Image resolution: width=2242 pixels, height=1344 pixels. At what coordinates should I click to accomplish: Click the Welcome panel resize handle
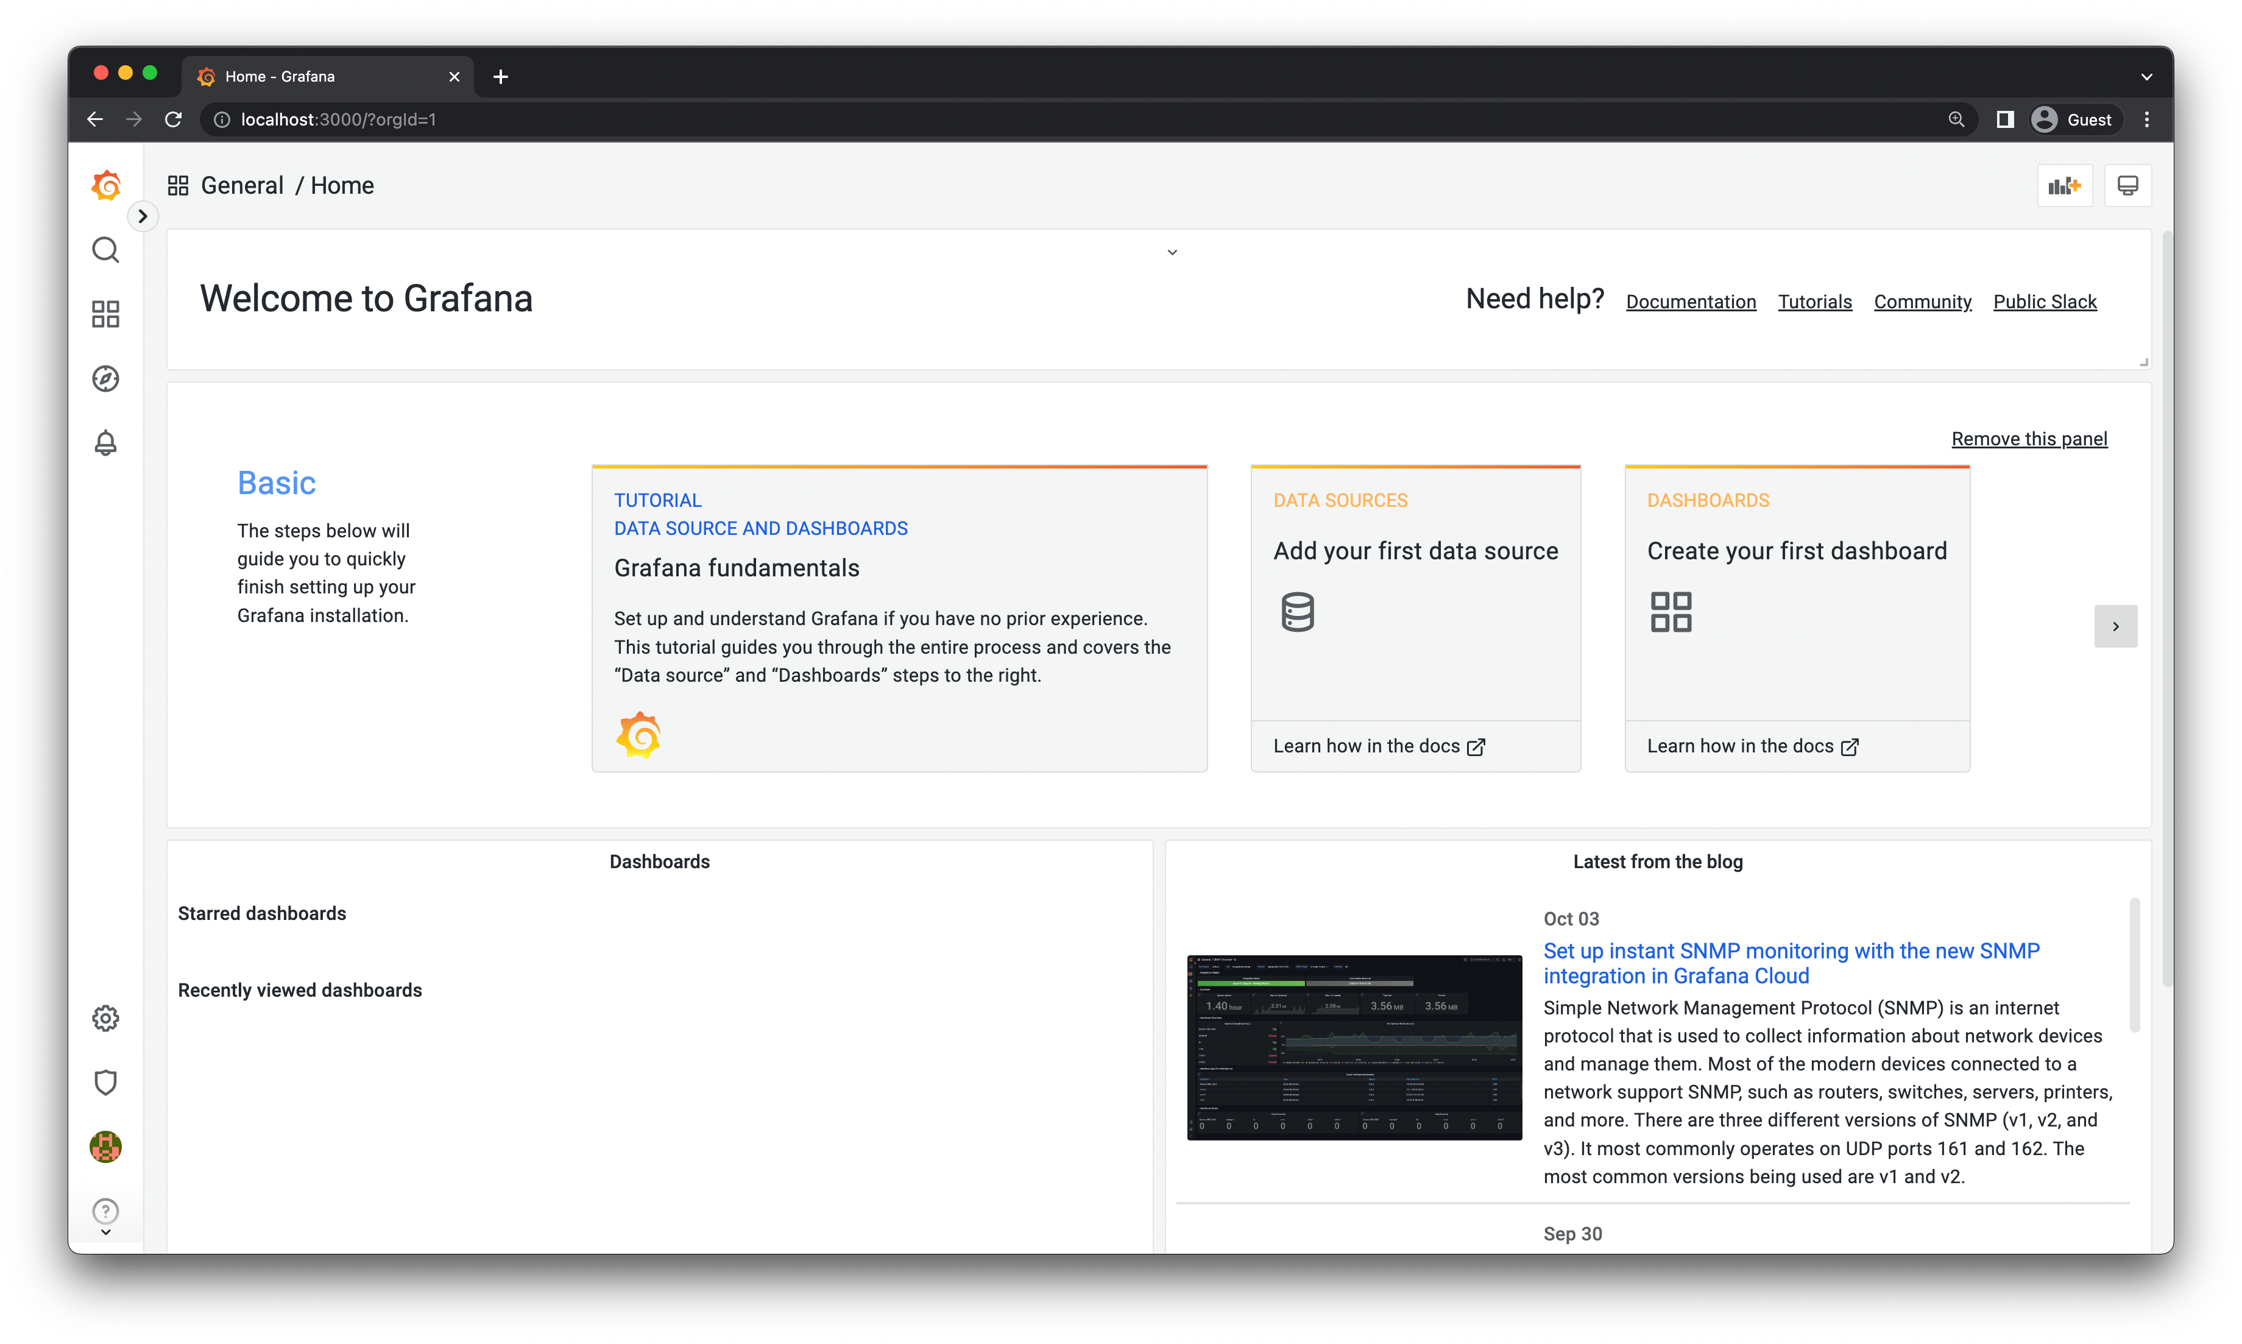[x=2143, y=361]
